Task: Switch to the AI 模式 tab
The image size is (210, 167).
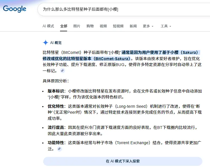Action: click(48, 26)
